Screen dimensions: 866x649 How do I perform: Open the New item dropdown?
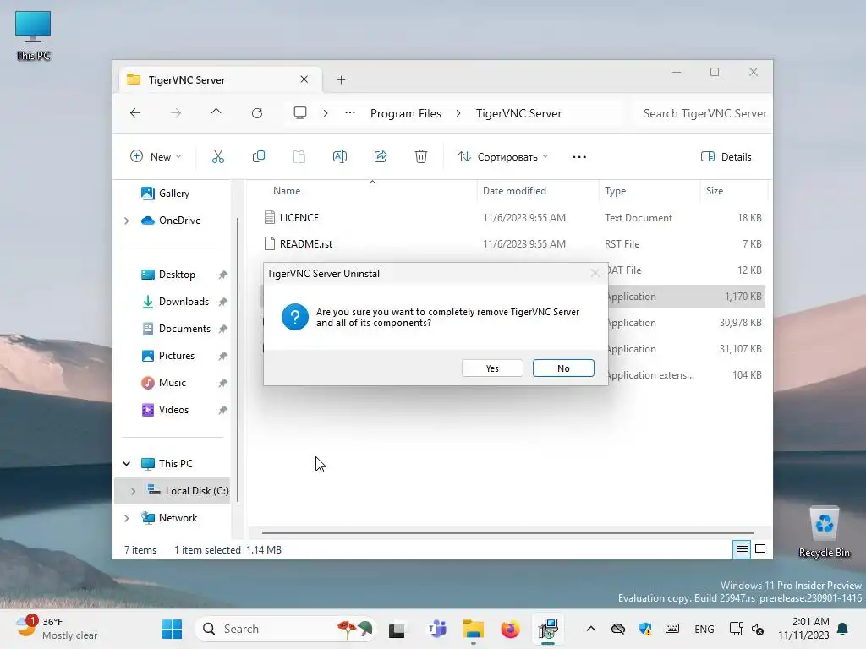pos(156,156)
